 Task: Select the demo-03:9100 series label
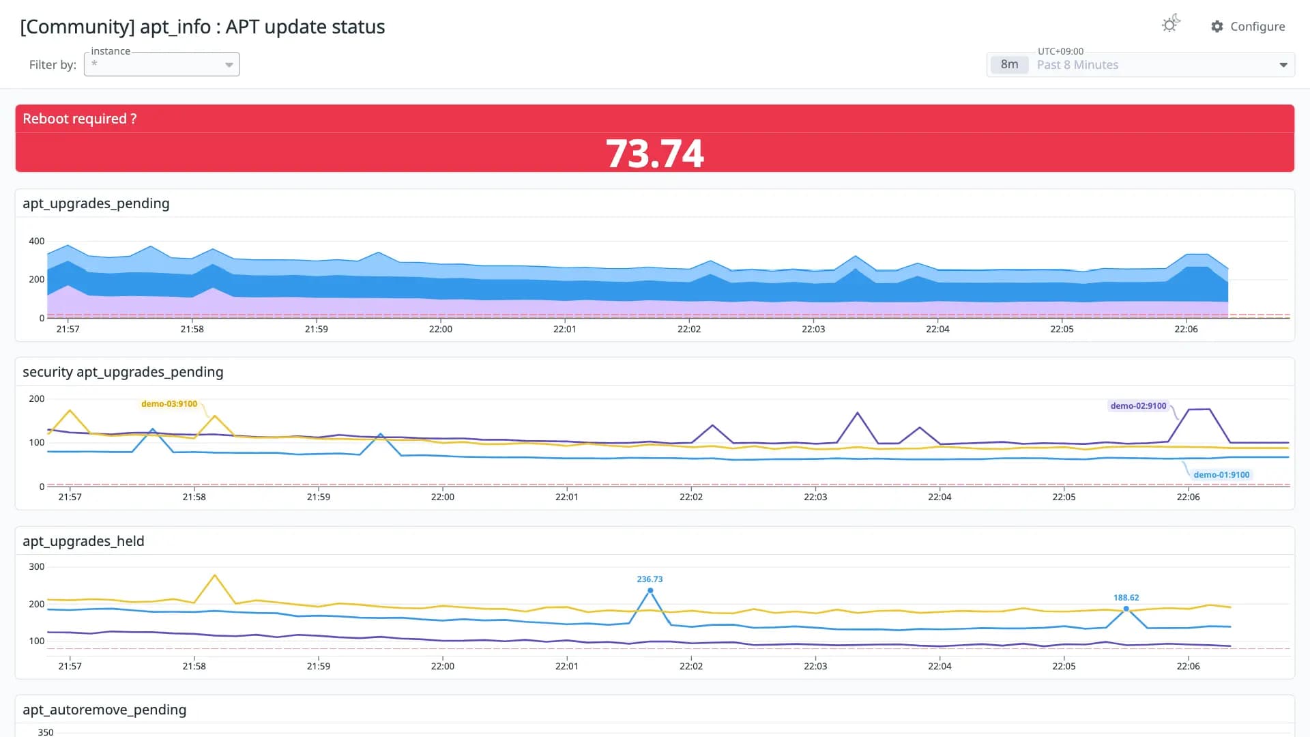[169, 404]
